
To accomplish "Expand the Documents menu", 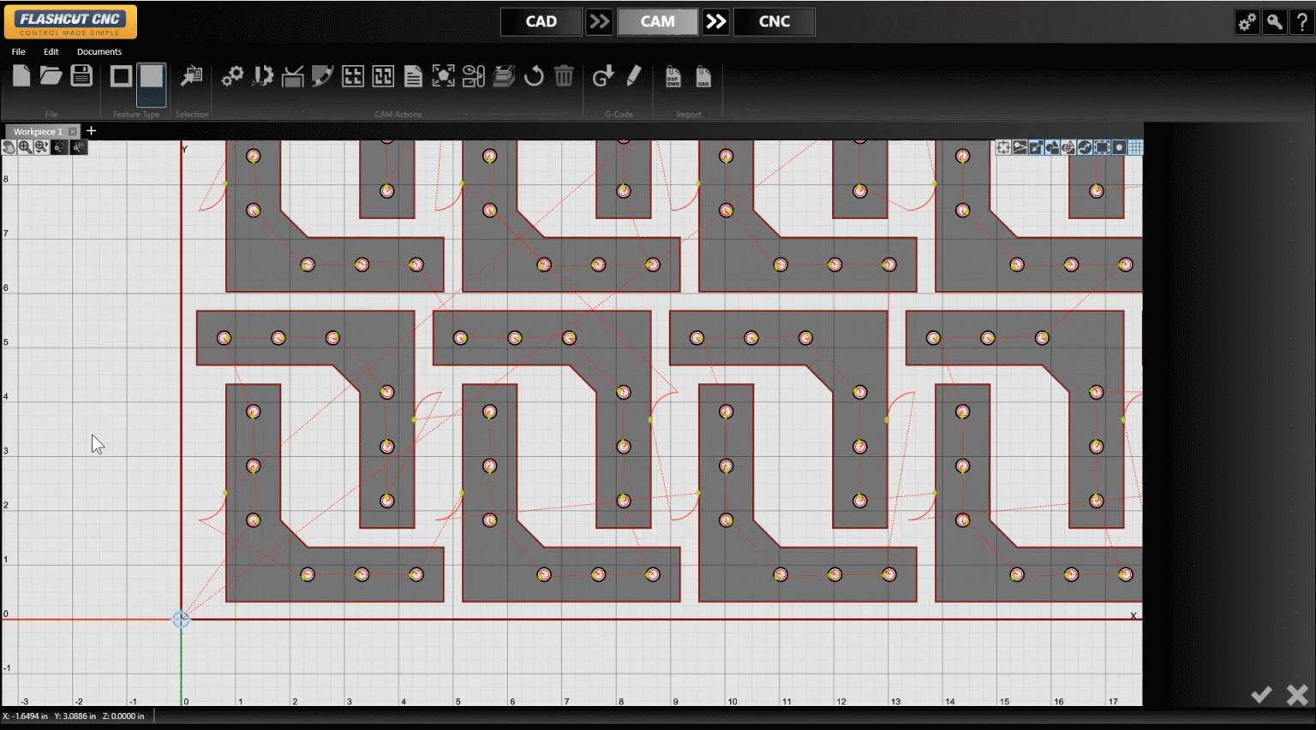I will coord(99,51).
